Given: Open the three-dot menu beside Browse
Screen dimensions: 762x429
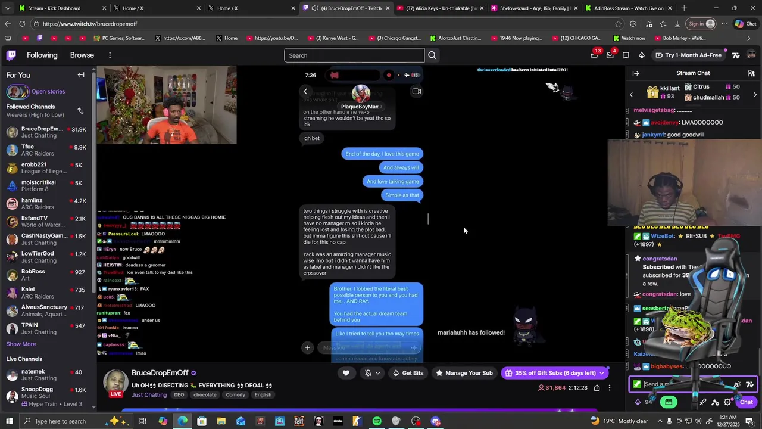Looking at the screenshot, I should point(110,55).
